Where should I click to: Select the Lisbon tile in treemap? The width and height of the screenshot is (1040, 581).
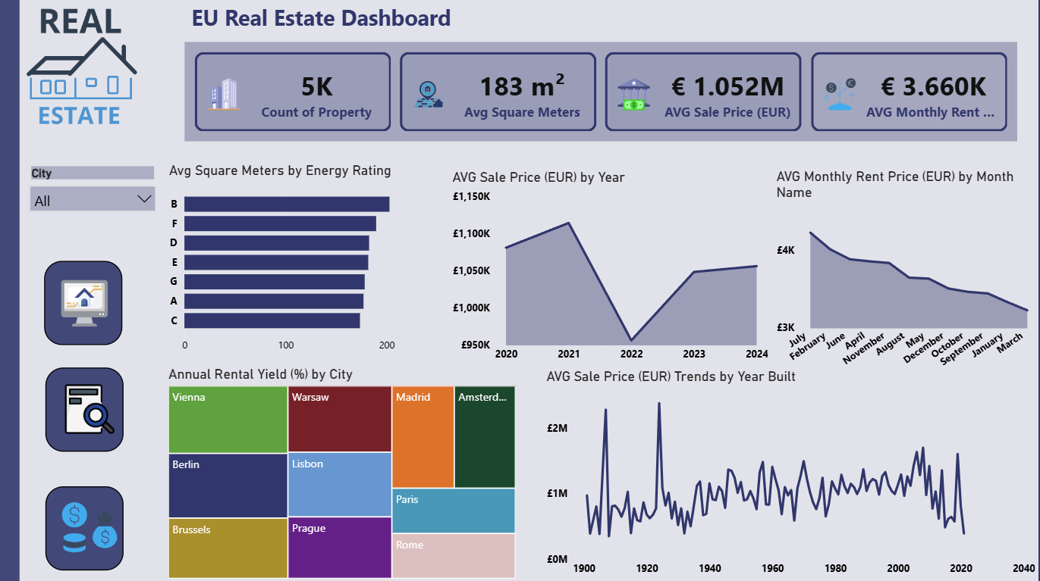pyautogui.click(x=339, y=485)
